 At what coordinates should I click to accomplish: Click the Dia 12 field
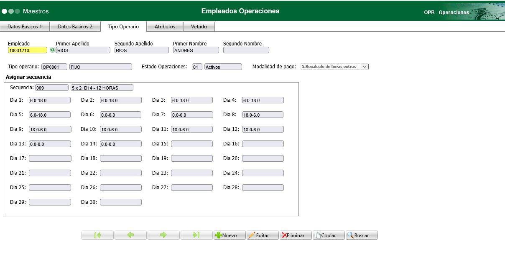click(x=263, y=129)
